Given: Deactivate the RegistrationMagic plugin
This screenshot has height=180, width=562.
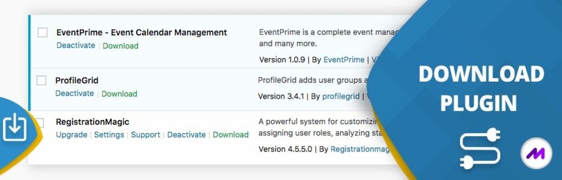Looking at the screenshot, I should (186, 135).
